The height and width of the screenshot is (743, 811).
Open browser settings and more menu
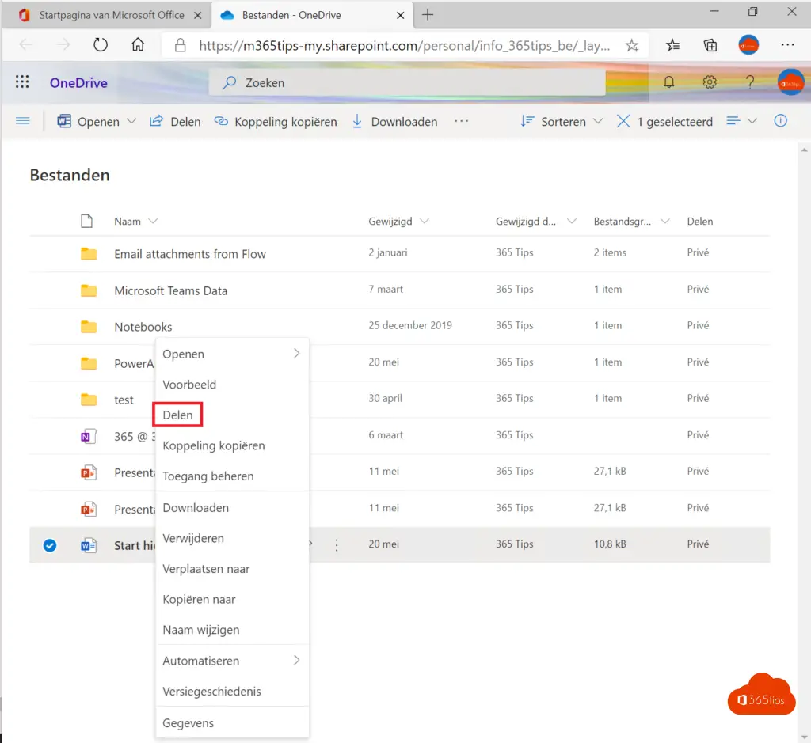click(x=787, y=45)
